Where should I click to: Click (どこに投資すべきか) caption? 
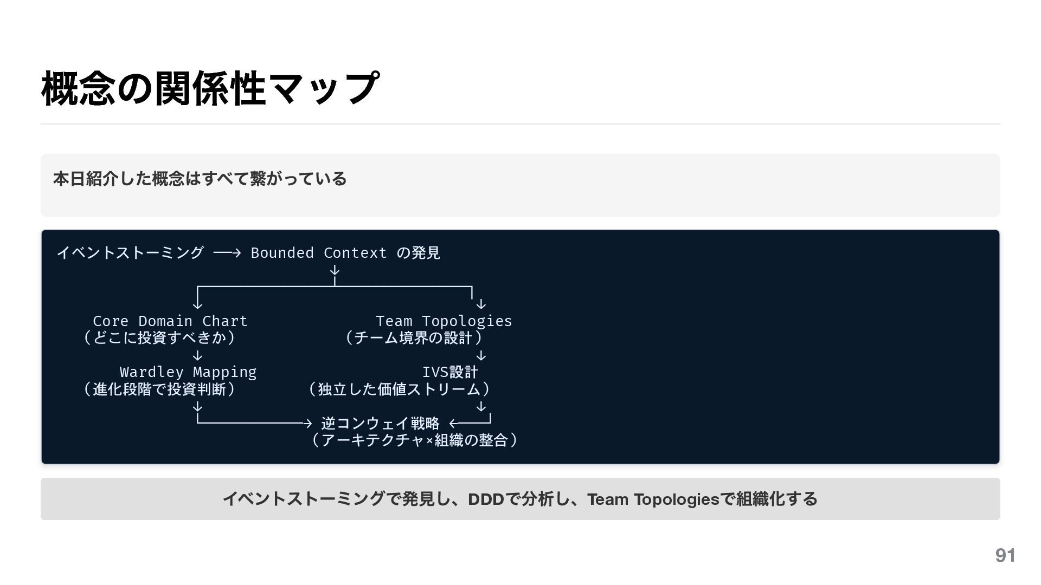tap(159, 337)
